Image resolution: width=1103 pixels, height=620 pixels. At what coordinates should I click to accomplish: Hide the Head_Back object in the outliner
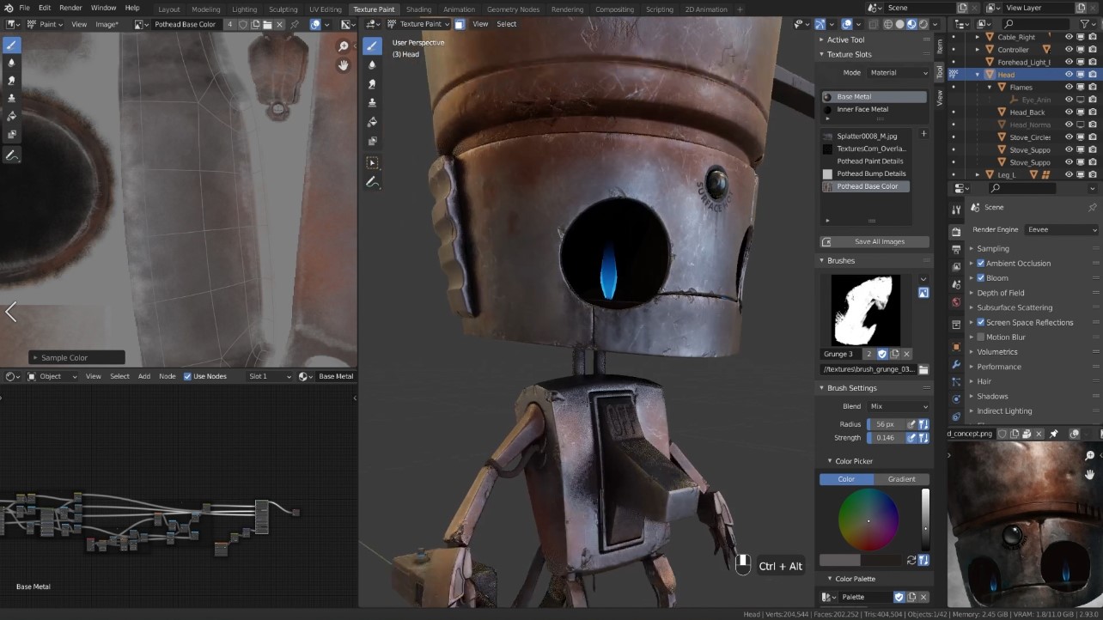[1068, 112]
